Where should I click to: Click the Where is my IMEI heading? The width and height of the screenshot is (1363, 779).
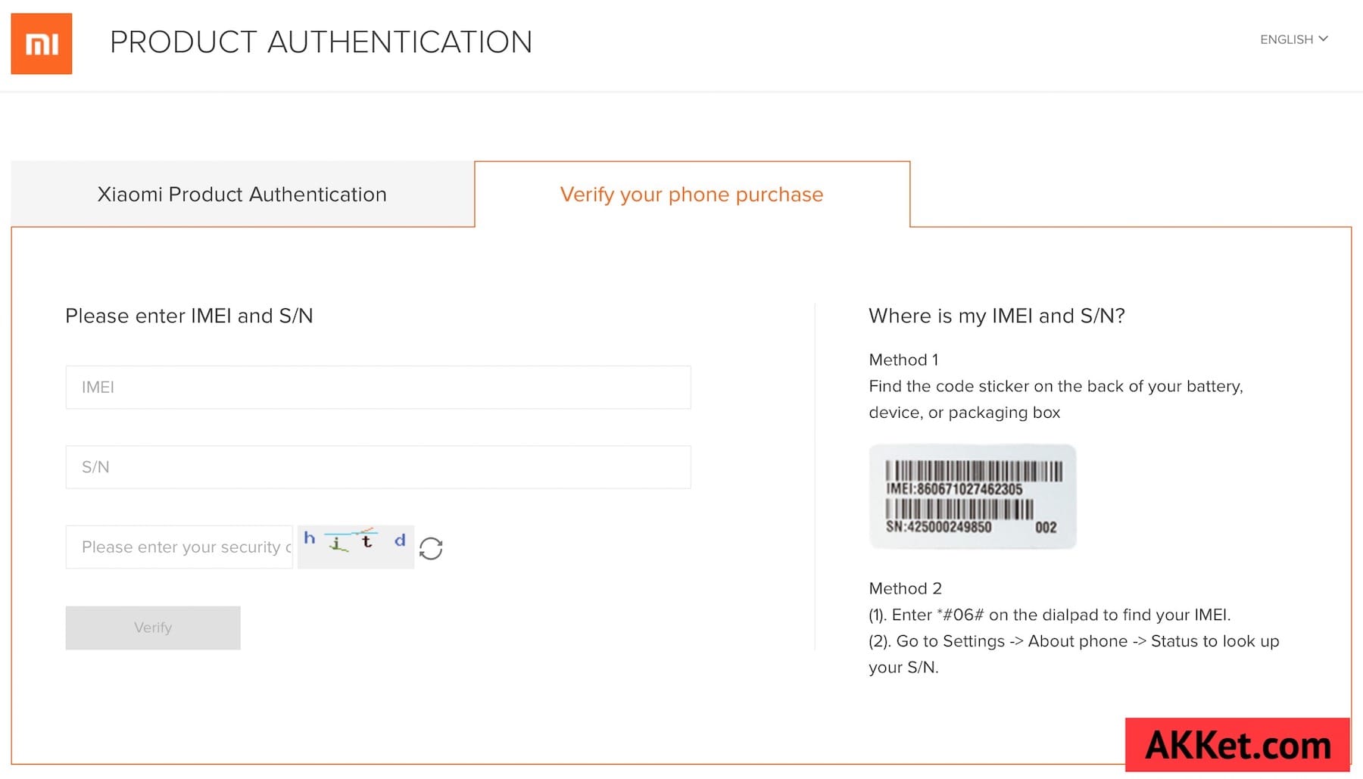click(x=997, y=316)
